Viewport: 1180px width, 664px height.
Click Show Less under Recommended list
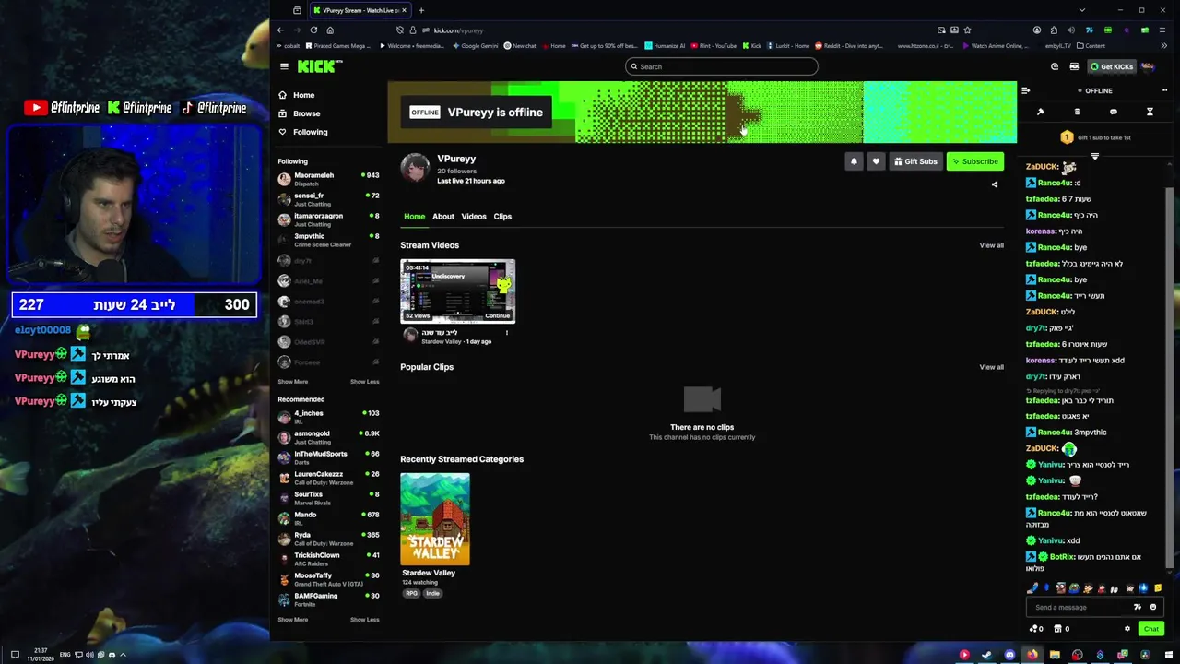click(x=364, y=620)
